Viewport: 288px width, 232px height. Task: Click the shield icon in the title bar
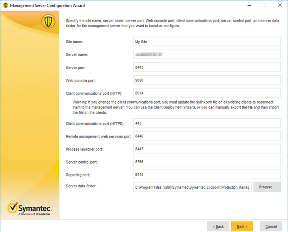click(x=6, y=6)
